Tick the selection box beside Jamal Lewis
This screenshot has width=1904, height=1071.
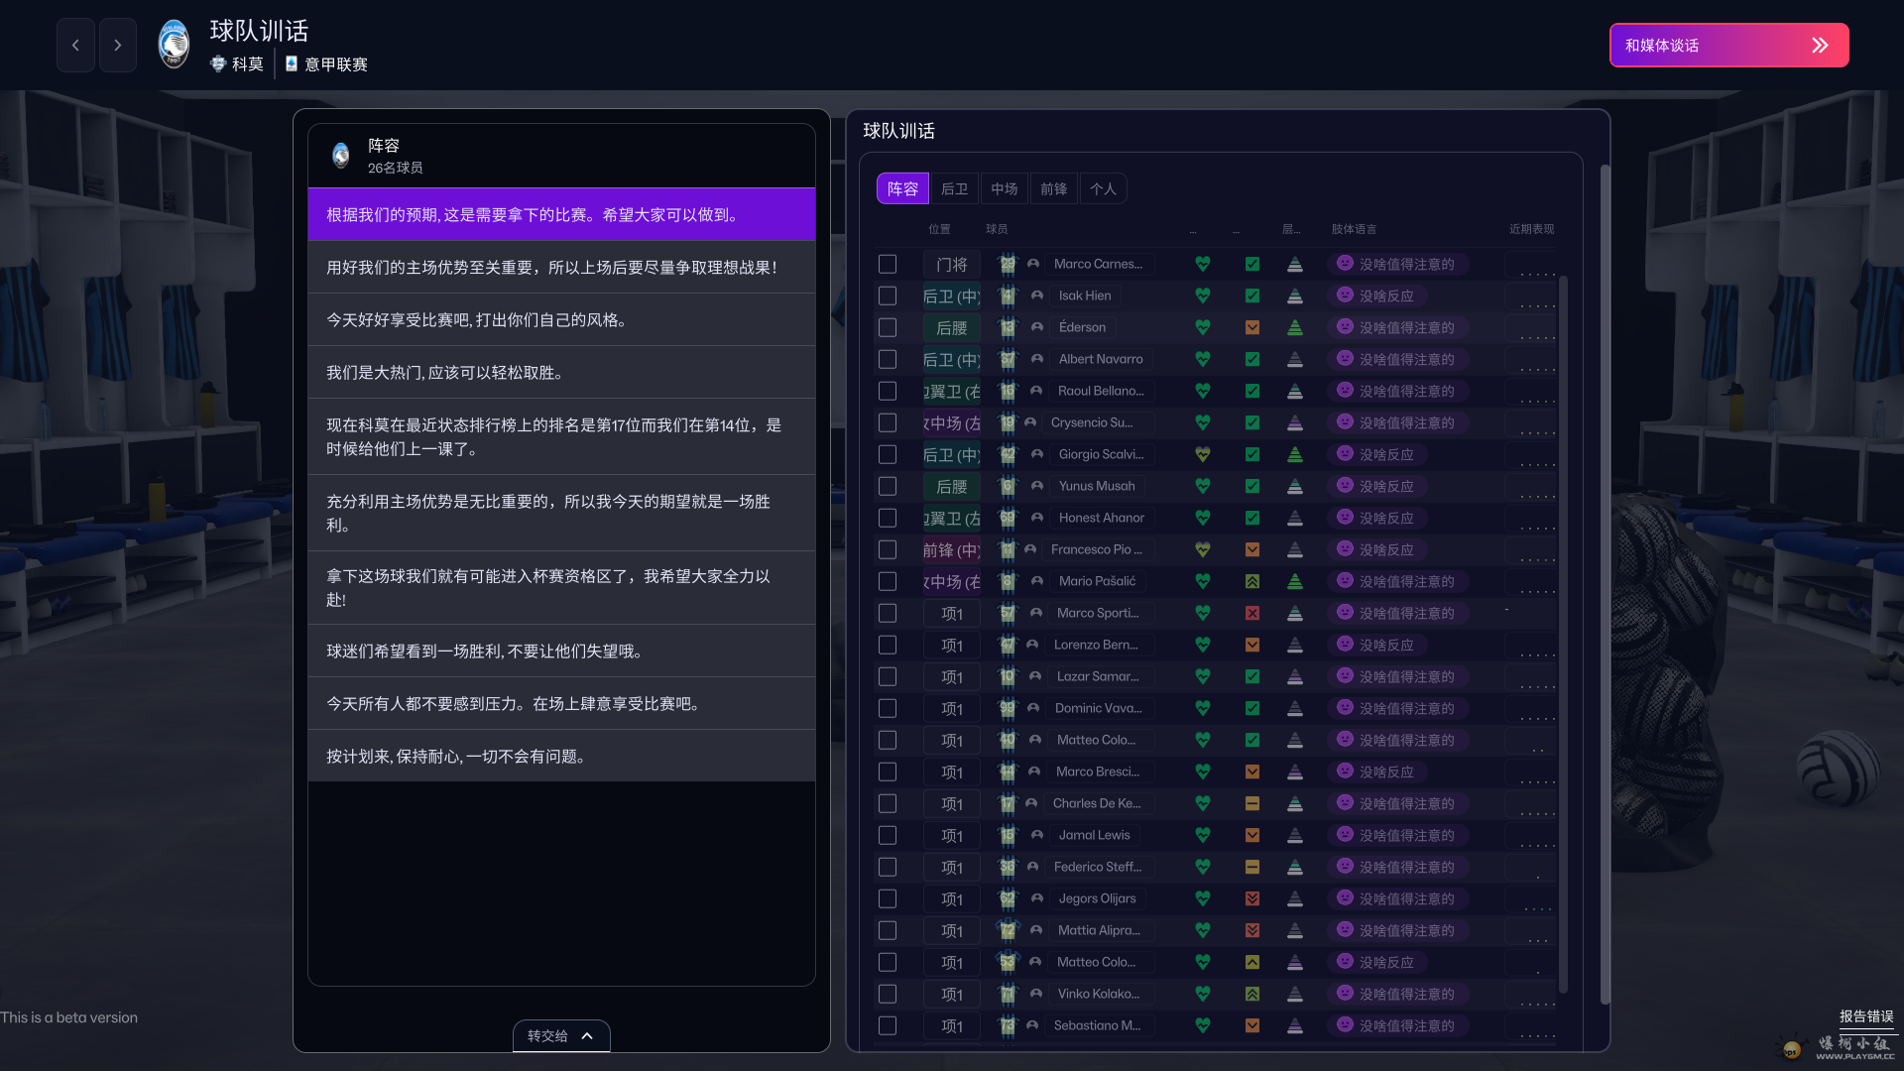click(x=888, y=835)
